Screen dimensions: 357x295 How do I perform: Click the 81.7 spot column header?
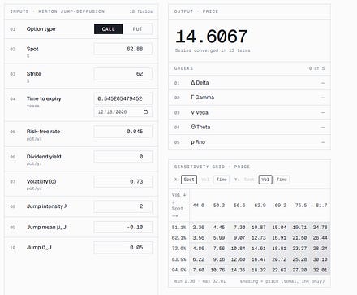321,206
